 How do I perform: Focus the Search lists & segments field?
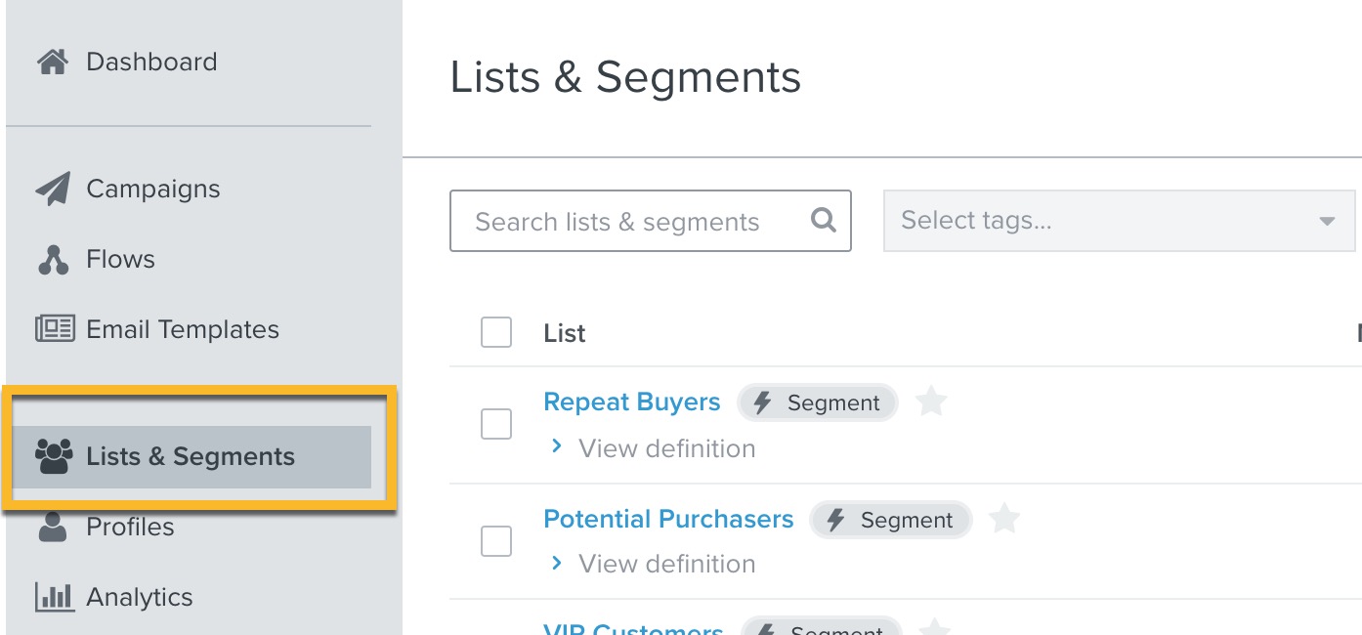[x=651, y=221]
